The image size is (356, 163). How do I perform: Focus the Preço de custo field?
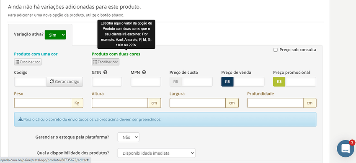point(197,82)
